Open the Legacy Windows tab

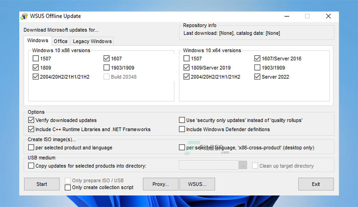92,41
